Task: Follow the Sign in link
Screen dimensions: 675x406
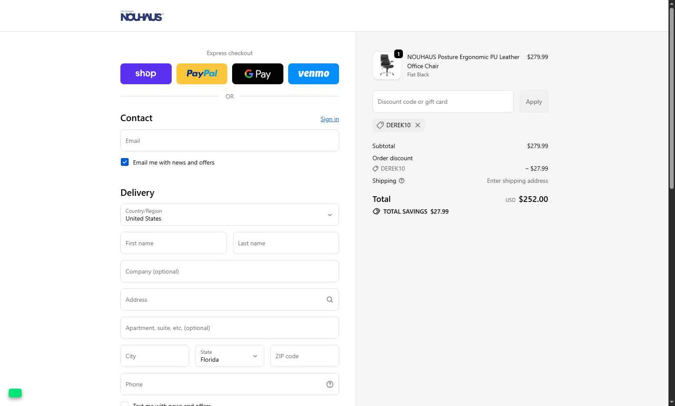Action: coord(329,119)
